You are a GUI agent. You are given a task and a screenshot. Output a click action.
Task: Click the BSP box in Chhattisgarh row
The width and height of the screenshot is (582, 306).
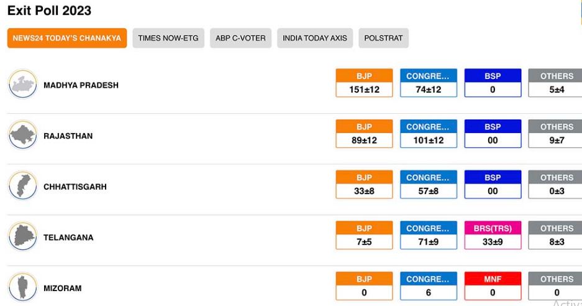click(493, 185)
